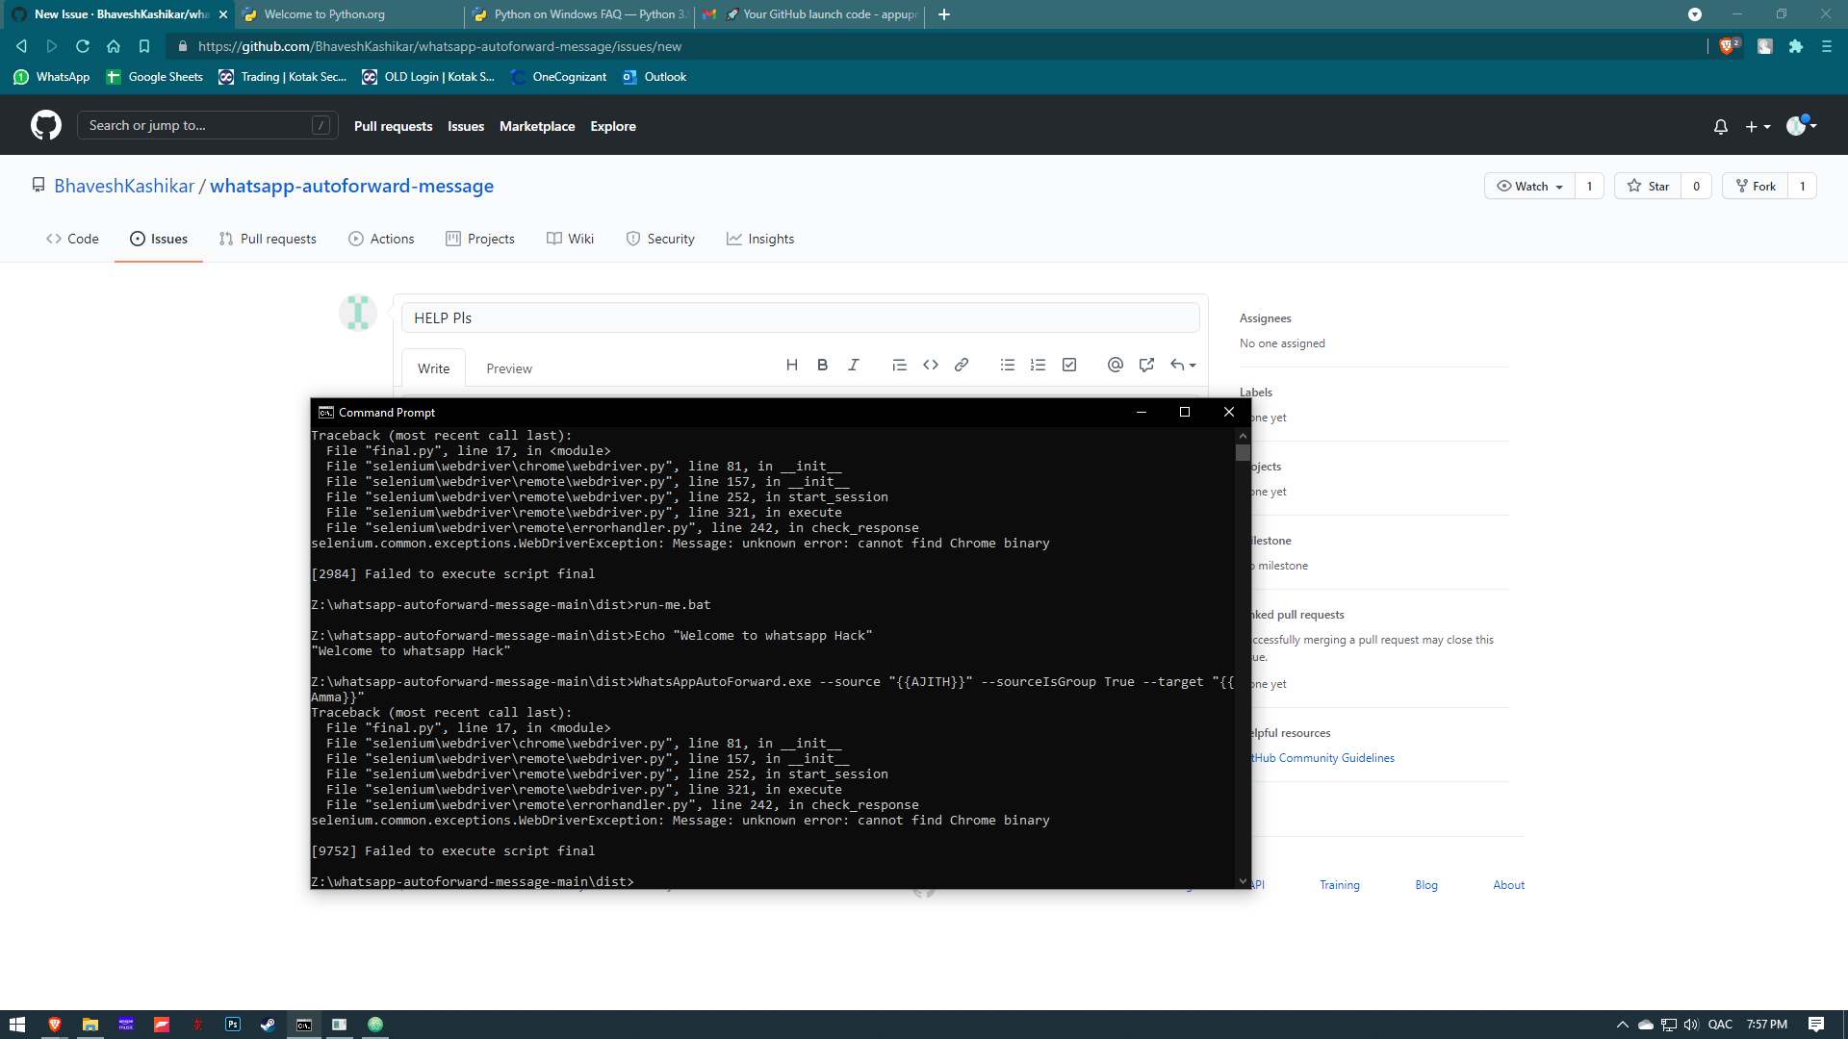Click Command Prompt vertical scrollbar thumb
The height and width of the screenshot is (1039, 1848).
point(1243,452)
